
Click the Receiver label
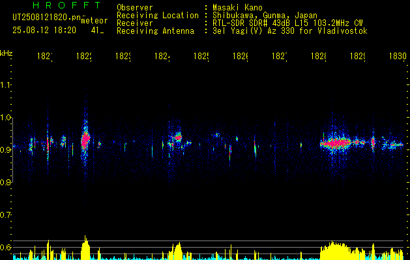135,23
